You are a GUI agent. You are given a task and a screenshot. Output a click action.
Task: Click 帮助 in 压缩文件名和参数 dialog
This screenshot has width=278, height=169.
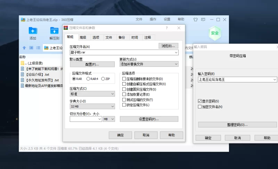(171, 135)
